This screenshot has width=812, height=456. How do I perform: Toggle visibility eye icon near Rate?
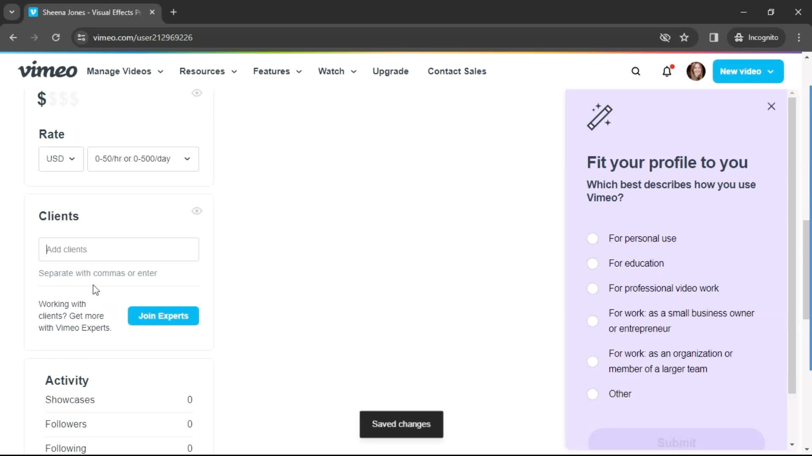click(197, 92)
